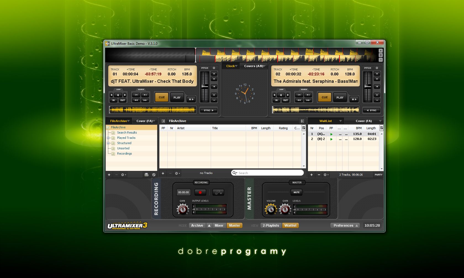Click master VOLUME knob
The height and width of the screenshot is (278, 464).
[271, 209]
